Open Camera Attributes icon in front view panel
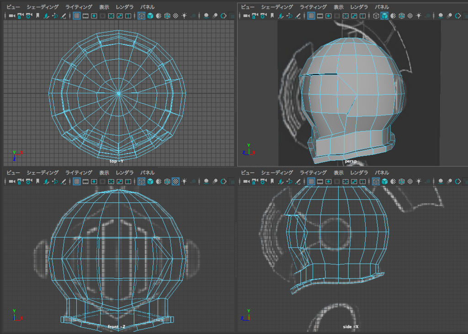Viewport: 468px width, 334px height. tap(28, 182)
